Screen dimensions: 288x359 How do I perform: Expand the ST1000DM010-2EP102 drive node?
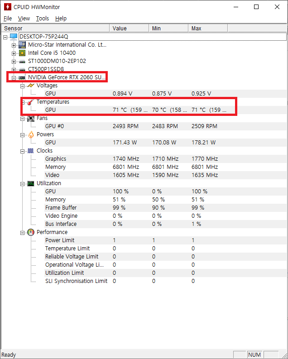(x=14, y=62)
